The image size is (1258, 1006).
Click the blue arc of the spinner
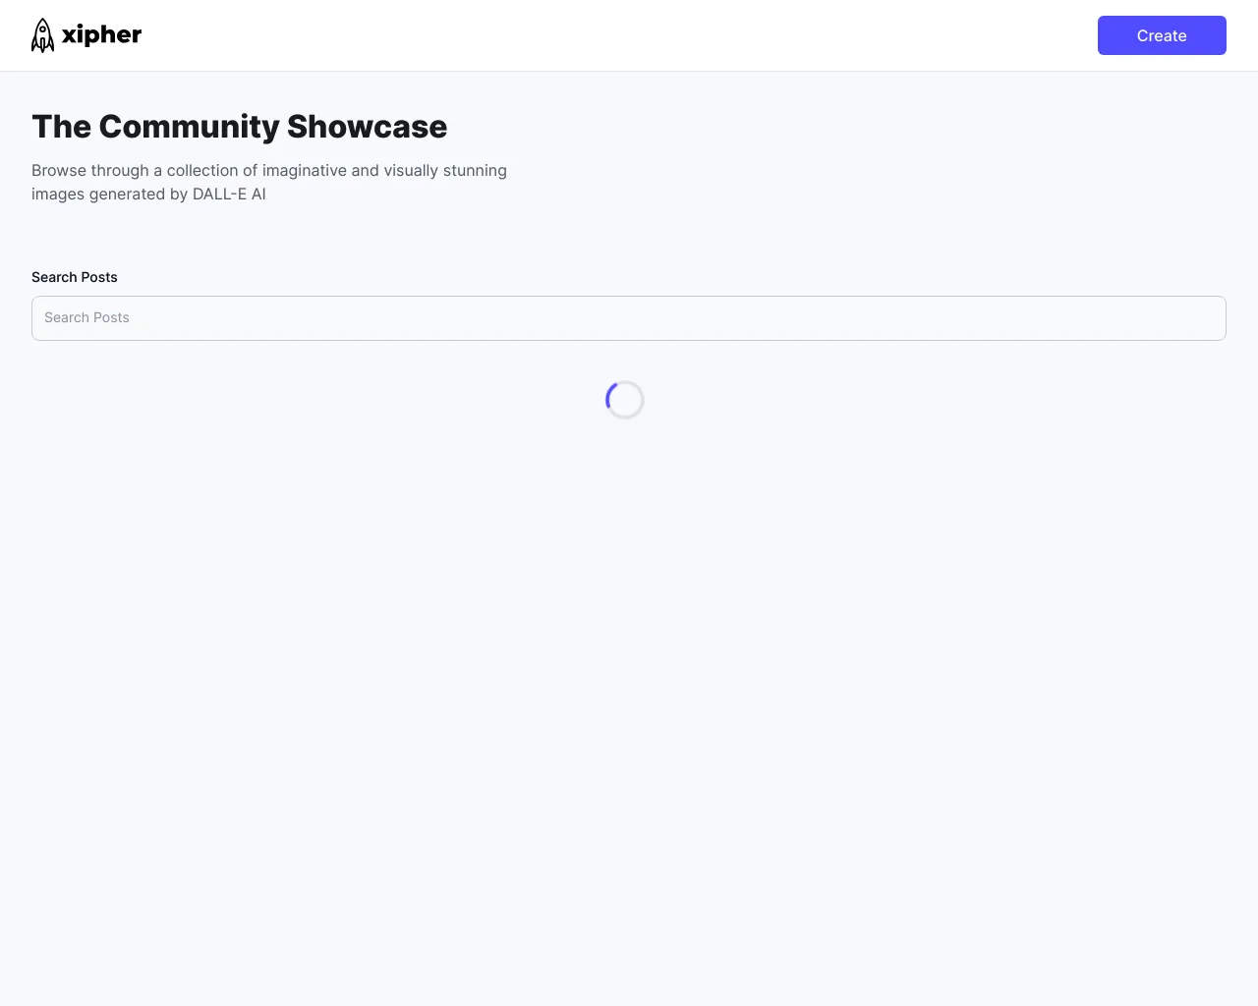tap(609, 393)
